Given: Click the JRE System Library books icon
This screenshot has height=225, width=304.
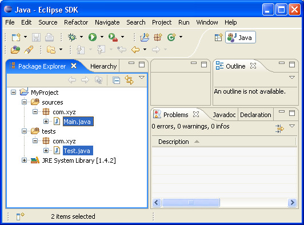Looking at the screenshot, I should [35, 160].
